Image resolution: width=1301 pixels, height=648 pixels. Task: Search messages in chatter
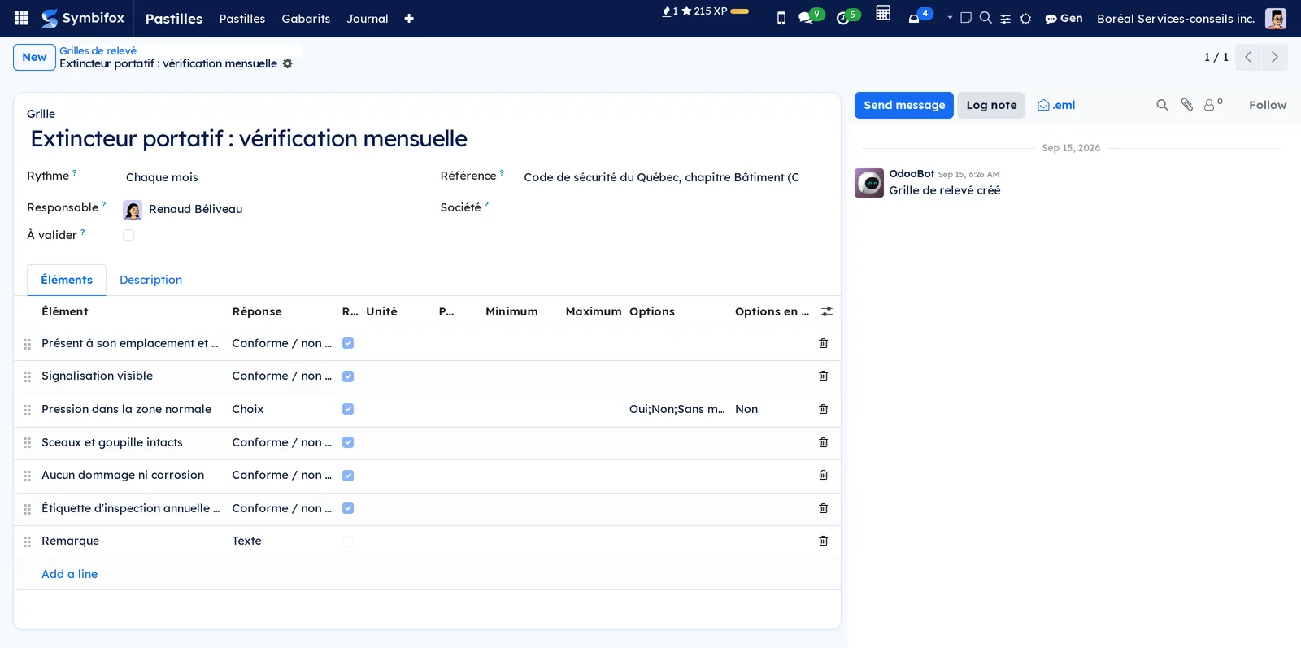point(1162,105)
